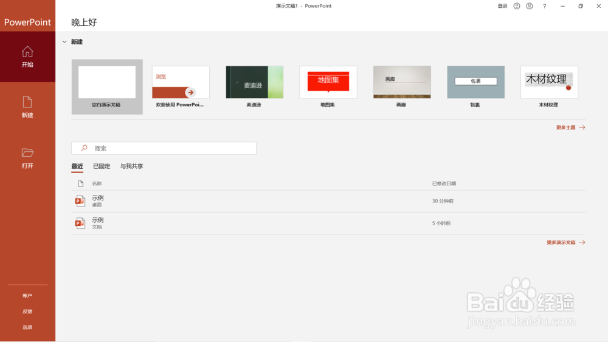
Task: Collapse the 新建 section chevron
Action: tap(64, 42)
